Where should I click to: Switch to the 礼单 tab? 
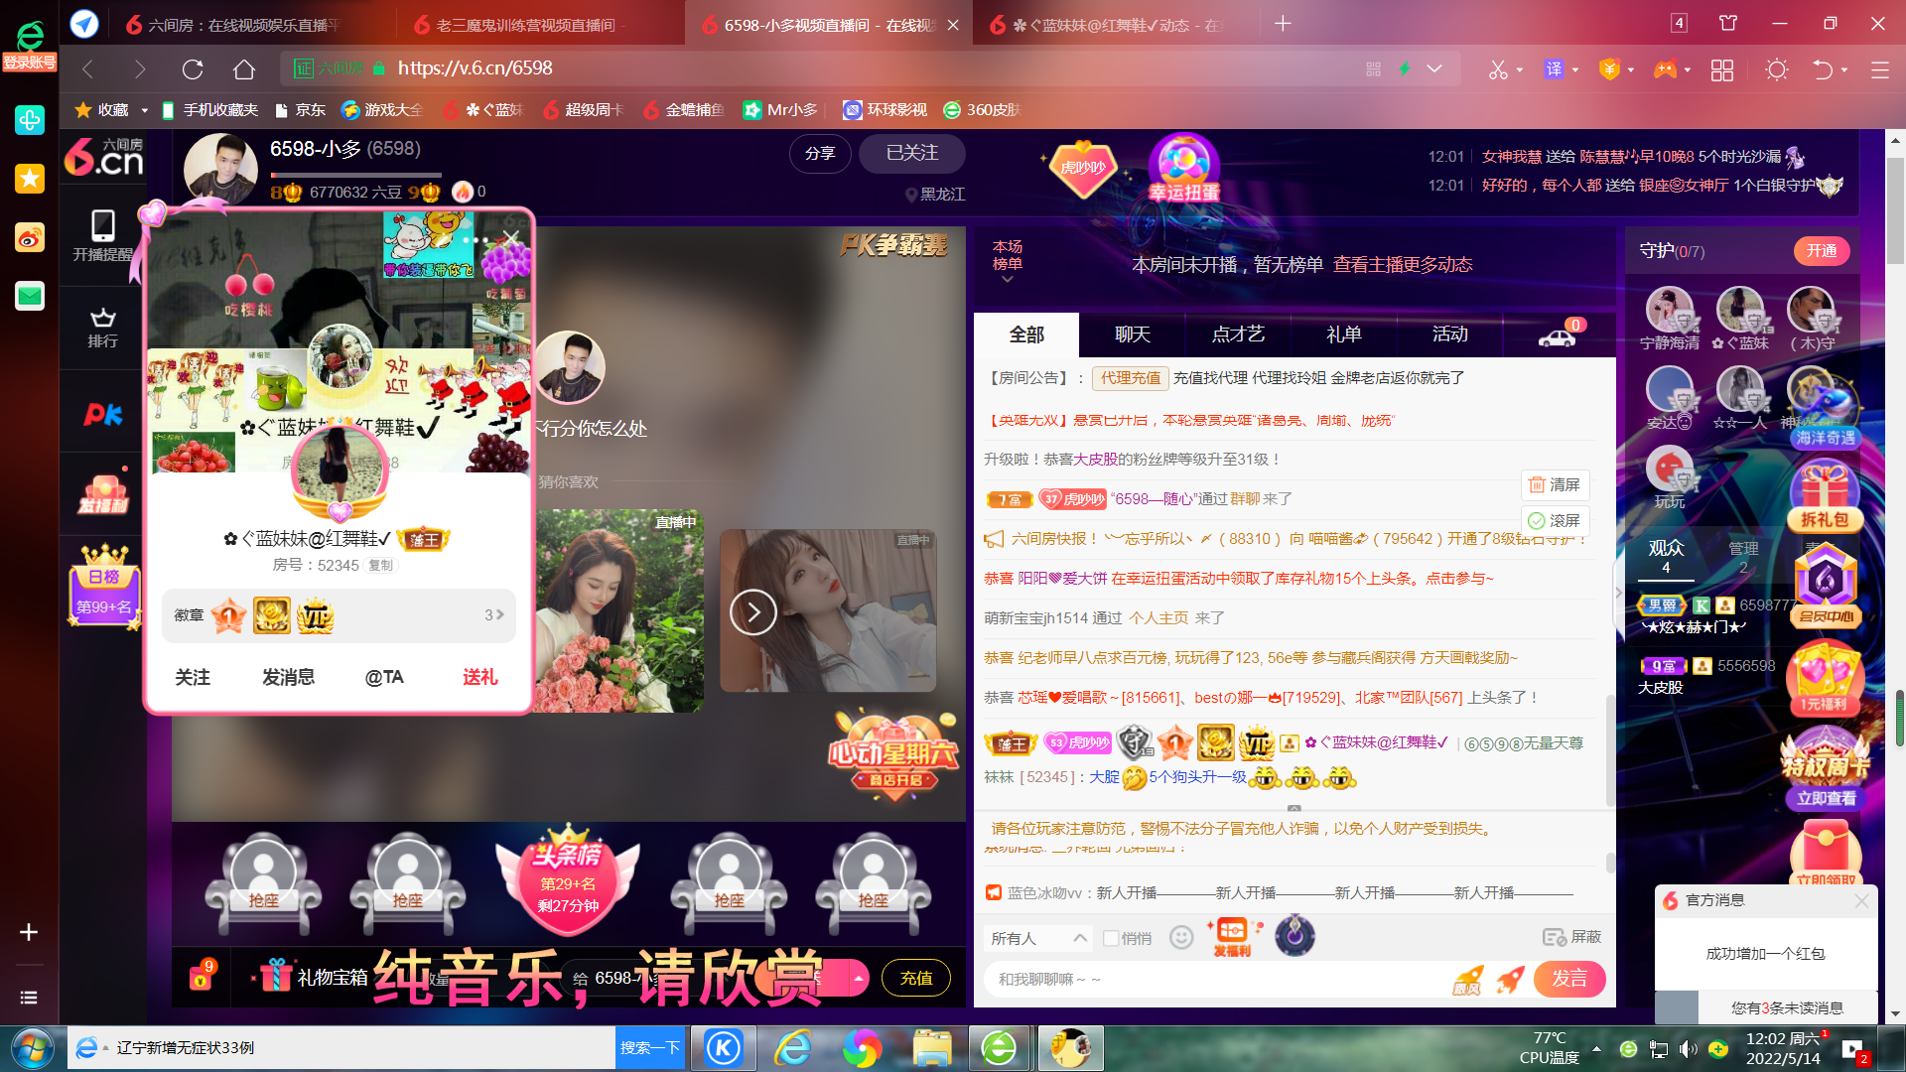pyautogui.click(x=1344, y=335)
